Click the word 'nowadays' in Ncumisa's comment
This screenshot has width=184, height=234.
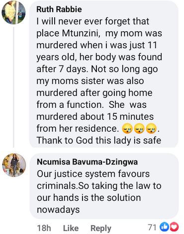(x=58, y=210)
